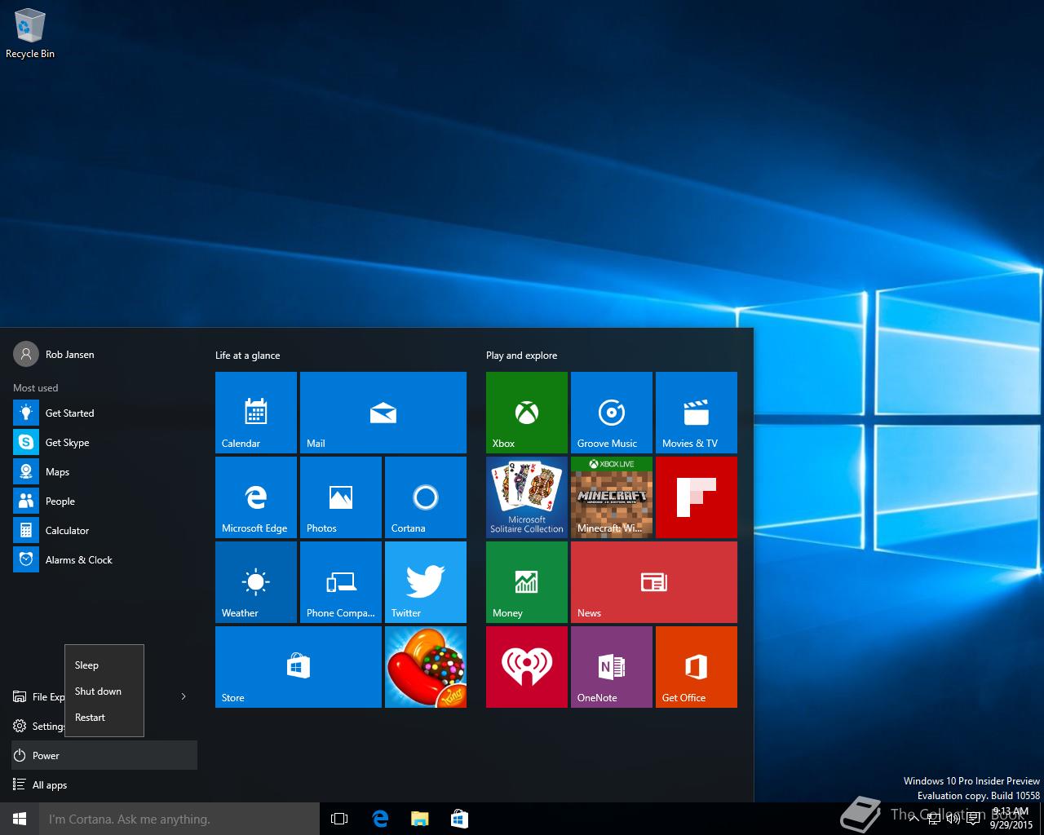
Task: Open the Flipboard tile
Action: 696,497
